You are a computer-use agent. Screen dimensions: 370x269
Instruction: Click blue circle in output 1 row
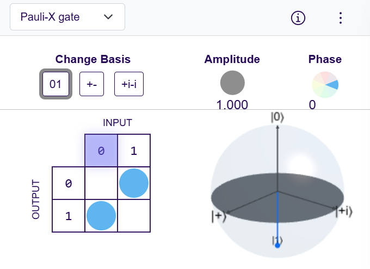click(x=101, y=216)
